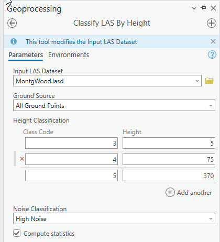Go back using the circular arrow icon
220x242 pixels.
click(12, 23)
